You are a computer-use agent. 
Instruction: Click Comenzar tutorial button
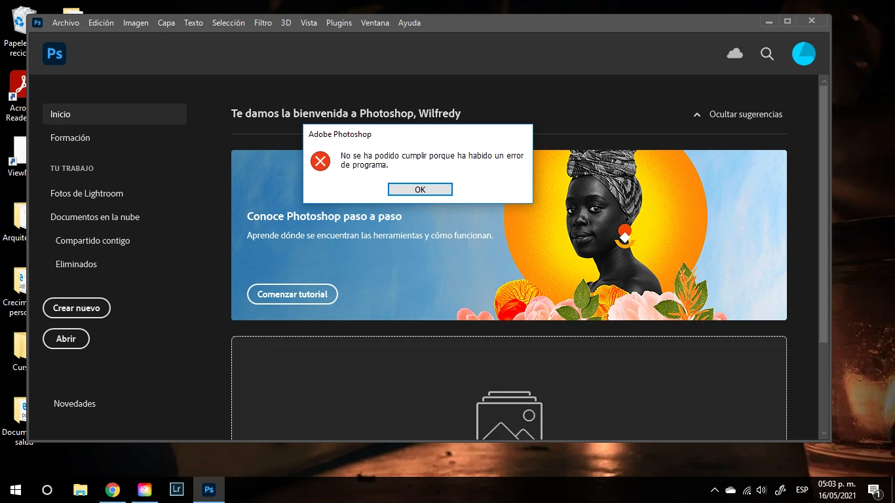[292, 294]
